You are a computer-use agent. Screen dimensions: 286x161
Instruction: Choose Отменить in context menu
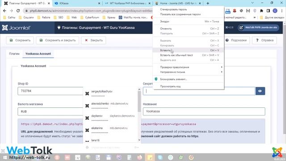[x=188, y=29]
